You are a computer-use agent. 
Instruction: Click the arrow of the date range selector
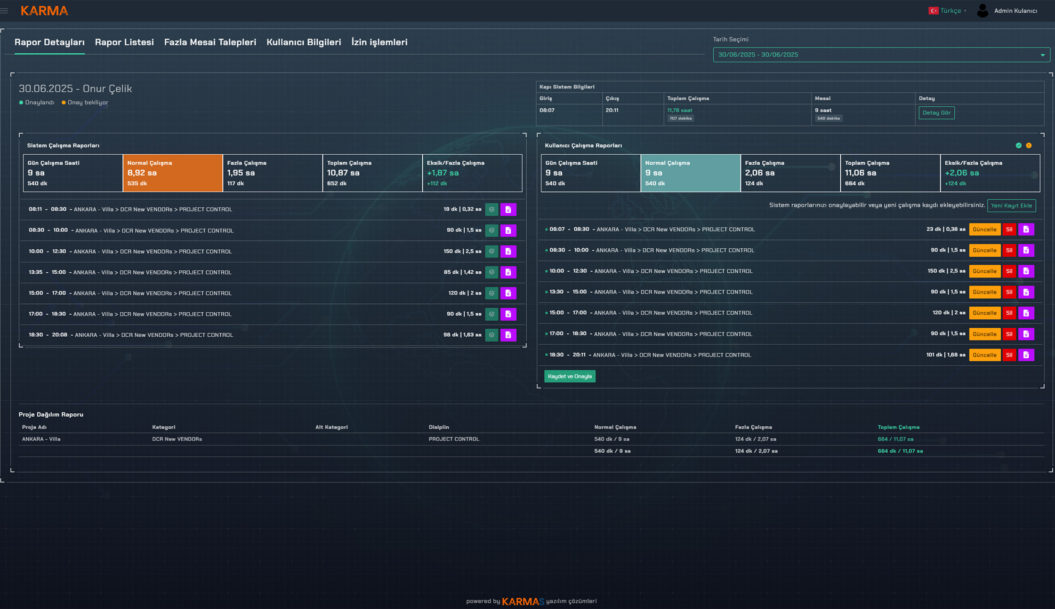tap(1042, 55)
